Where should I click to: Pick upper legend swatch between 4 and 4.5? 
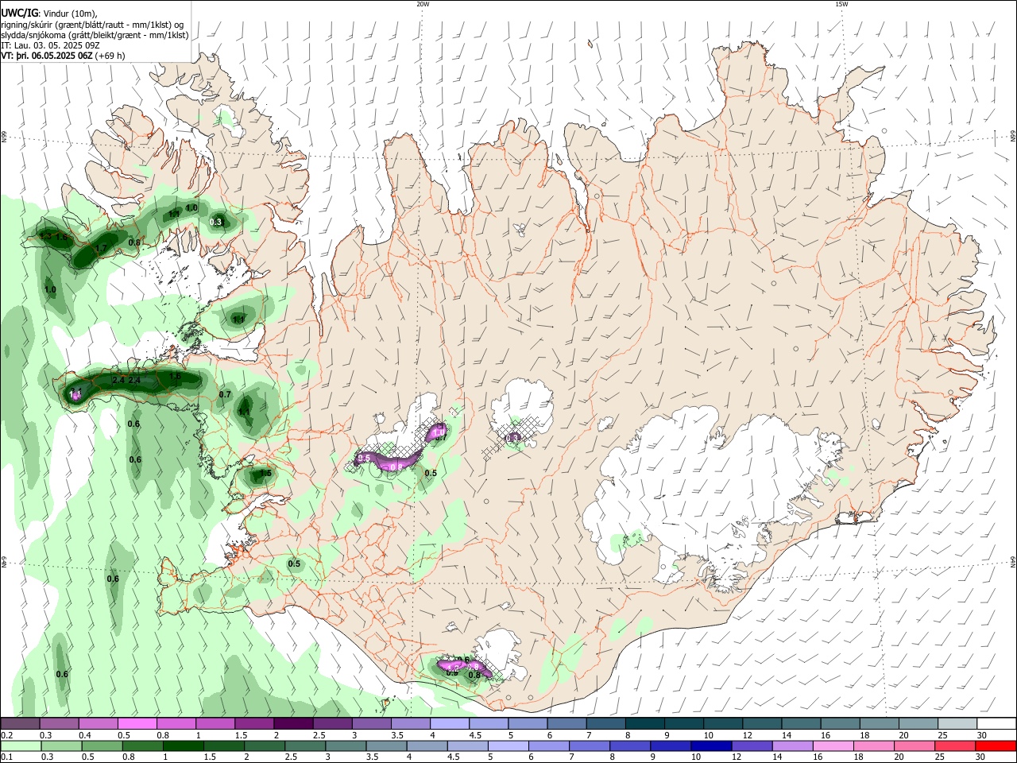coord(449,724)
